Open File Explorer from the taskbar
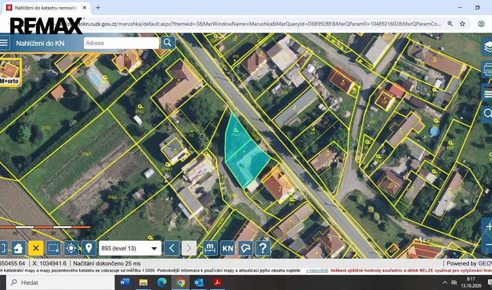Screen dimensions: 492x290 click(143, 282)
